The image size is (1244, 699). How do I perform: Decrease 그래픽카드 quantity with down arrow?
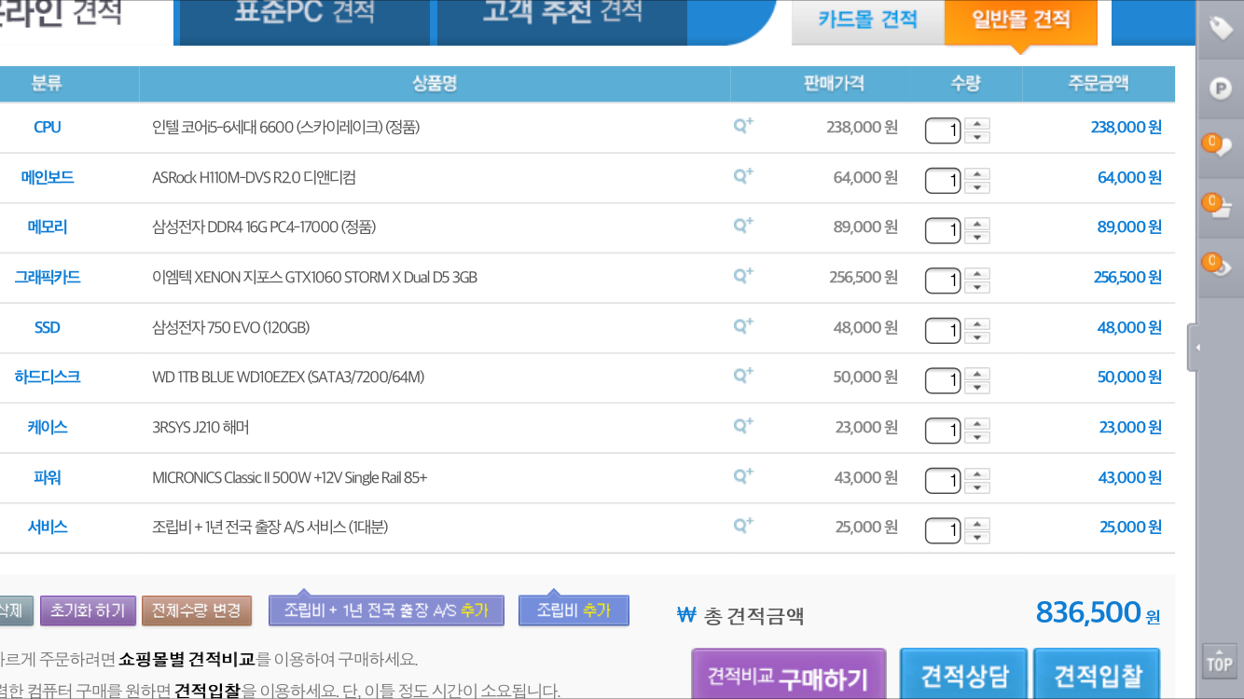pos(977,288)
